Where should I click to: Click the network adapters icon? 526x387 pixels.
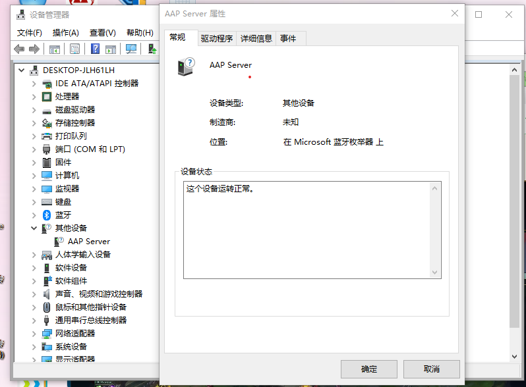click(x=47, y=334)
